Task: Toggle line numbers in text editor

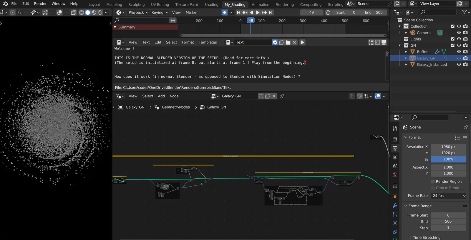Action: point(371,42)
